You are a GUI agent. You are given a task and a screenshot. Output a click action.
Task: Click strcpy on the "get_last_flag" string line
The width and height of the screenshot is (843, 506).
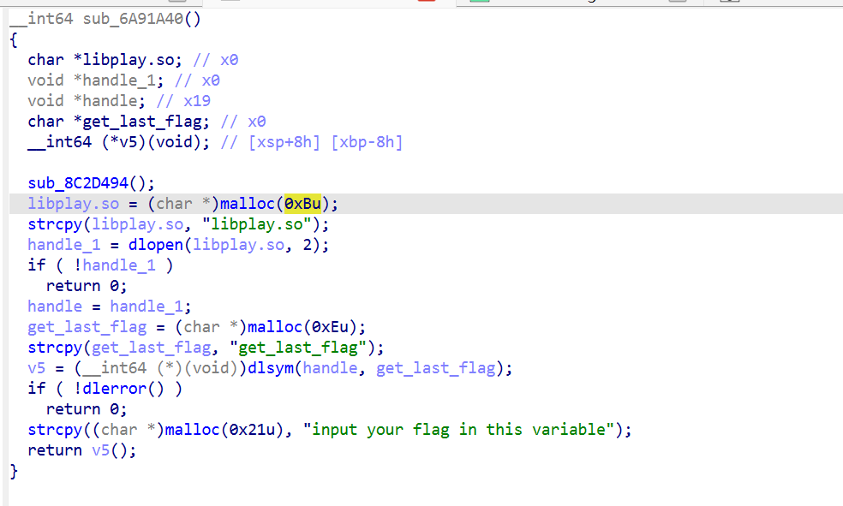coord(55,348)
